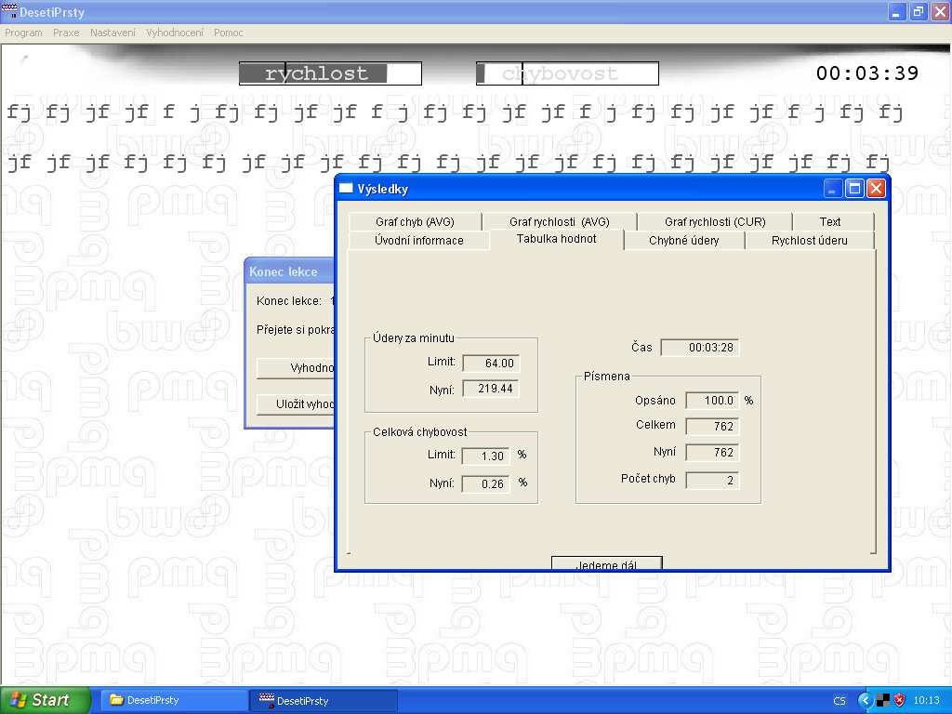
Task: Switch to Graf rychlosti (CUR) tab
Action: 715,221
